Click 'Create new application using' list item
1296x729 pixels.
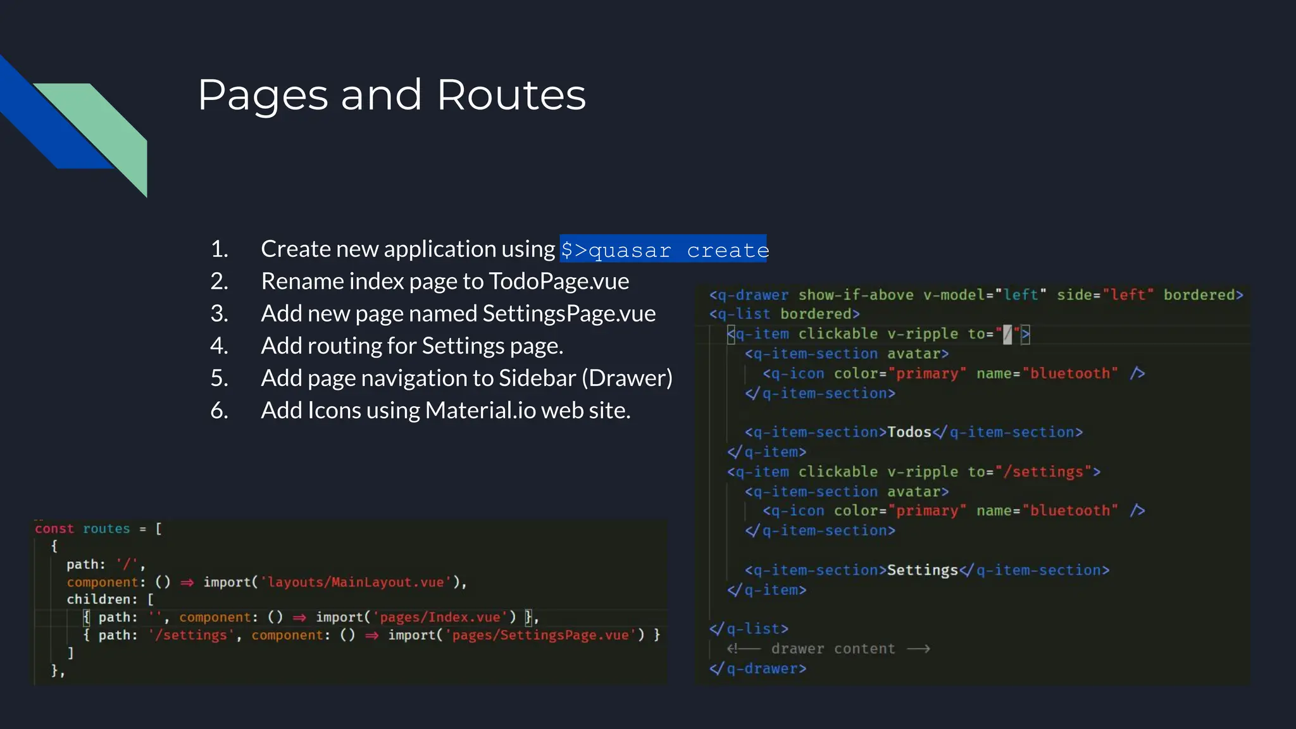tap(408, 249)
